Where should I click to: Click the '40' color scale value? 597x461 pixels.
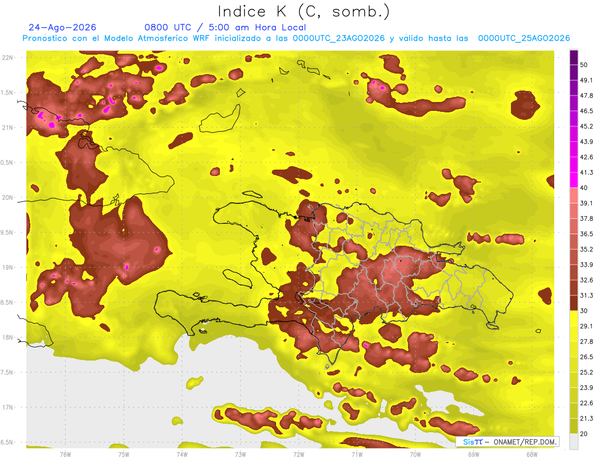[x=584, y=188]
